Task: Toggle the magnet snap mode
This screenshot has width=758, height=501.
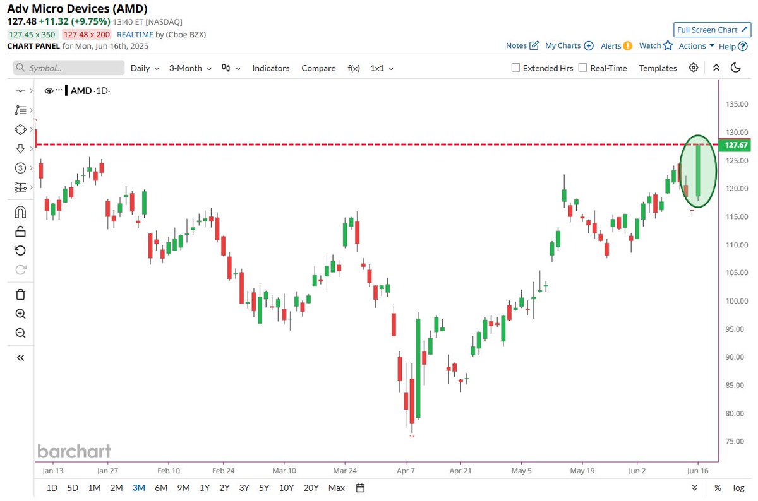Action: tap(20, 212)
